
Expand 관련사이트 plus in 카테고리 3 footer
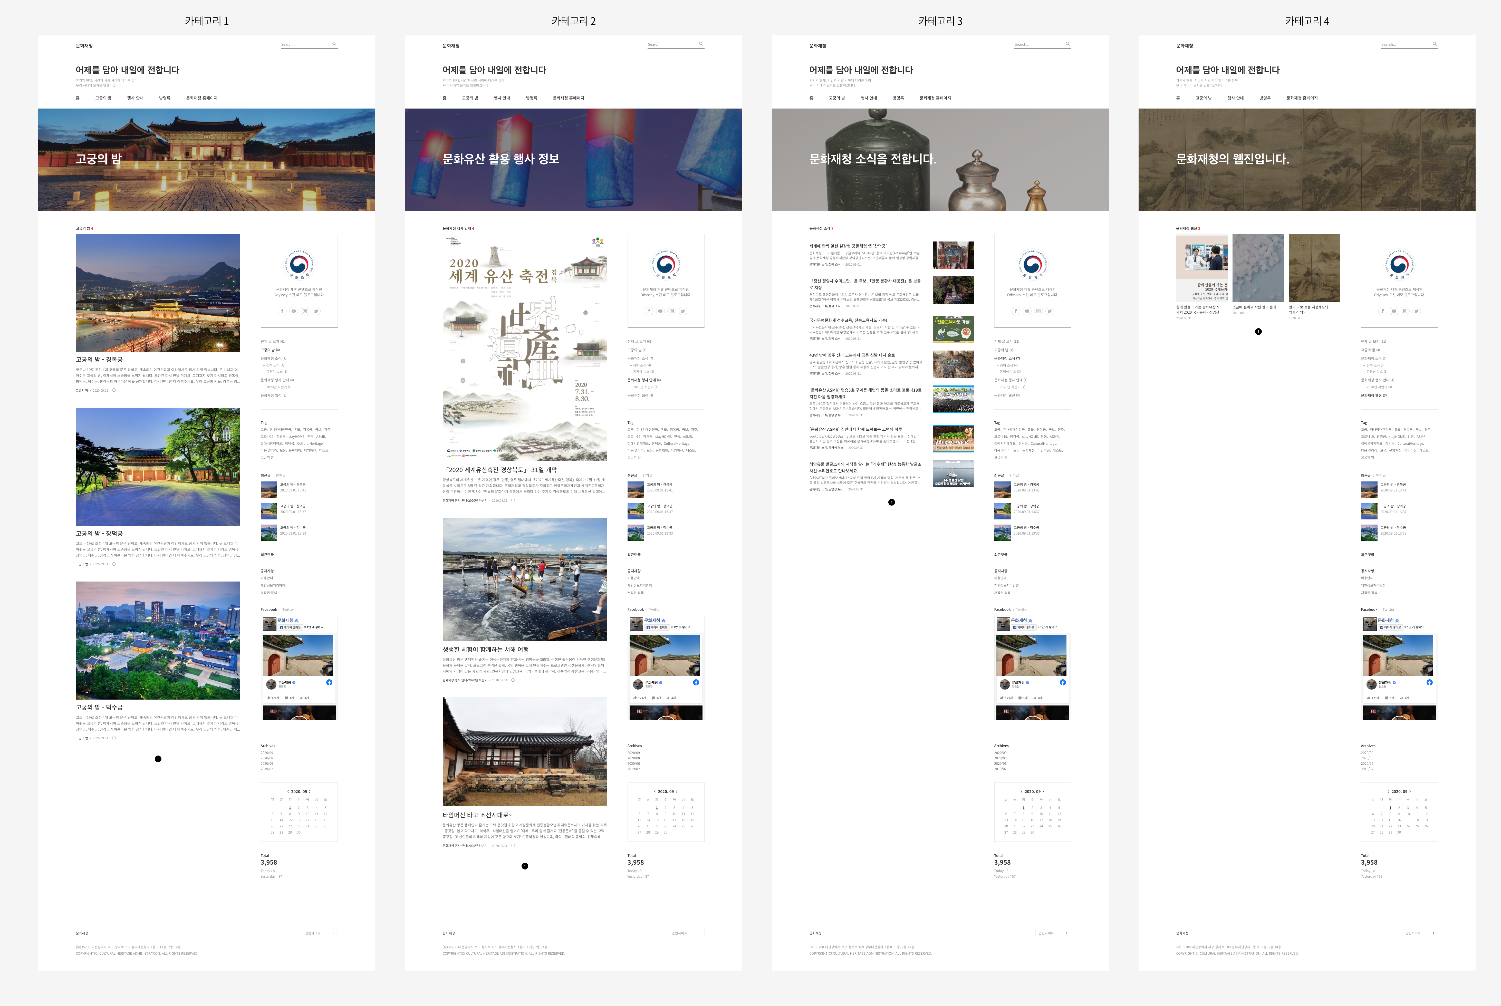1066,933
